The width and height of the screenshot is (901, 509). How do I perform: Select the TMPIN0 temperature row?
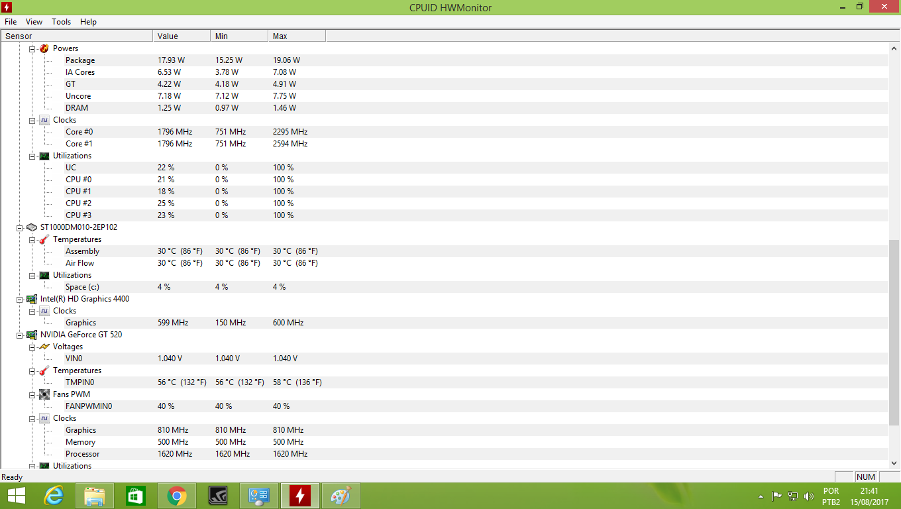click(x=444, y=382)
